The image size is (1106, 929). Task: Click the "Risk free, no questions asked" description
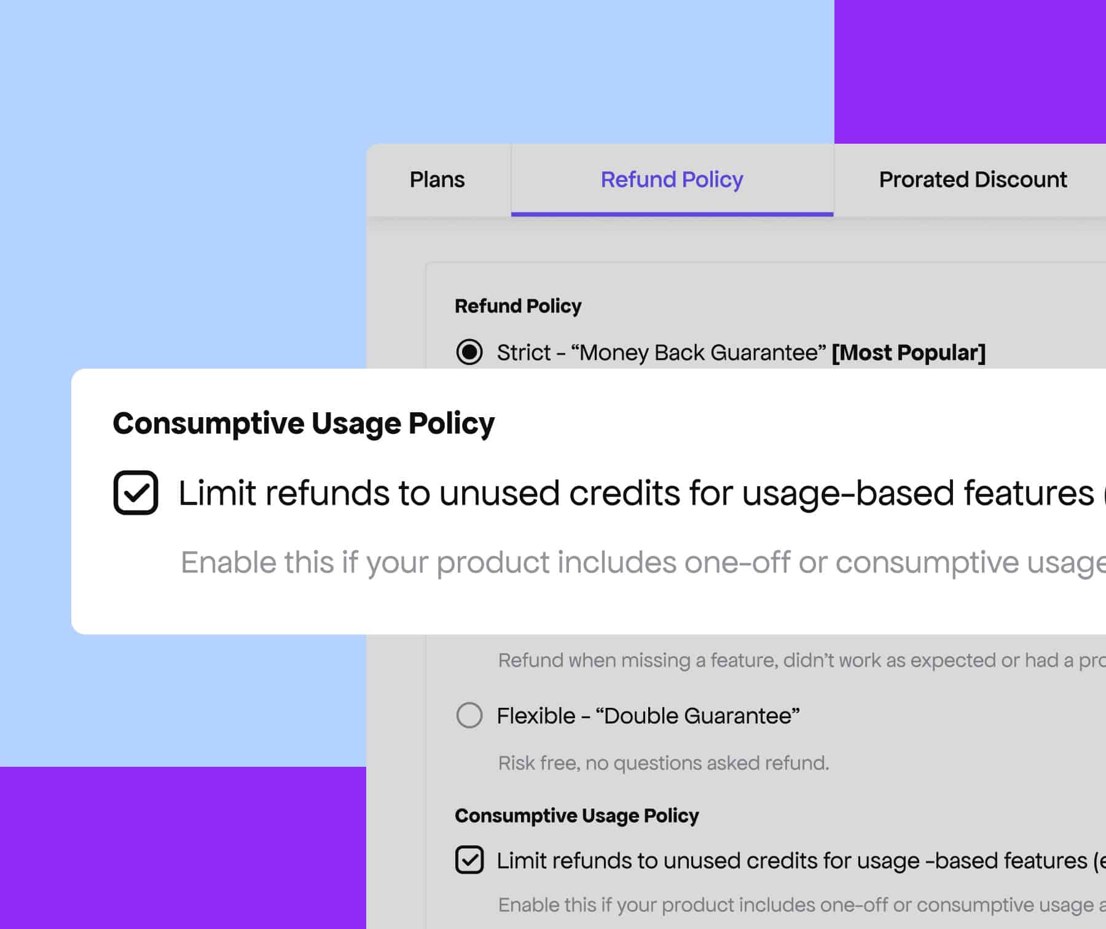point(664,763)
